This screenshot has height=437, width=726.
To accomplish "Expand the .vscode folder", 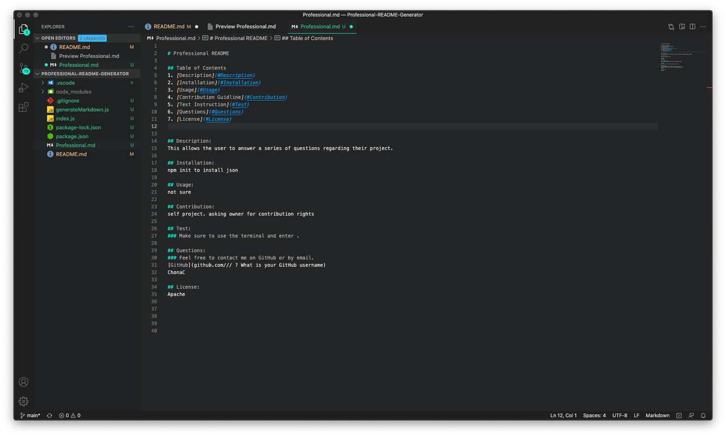I will coord(42,82).
